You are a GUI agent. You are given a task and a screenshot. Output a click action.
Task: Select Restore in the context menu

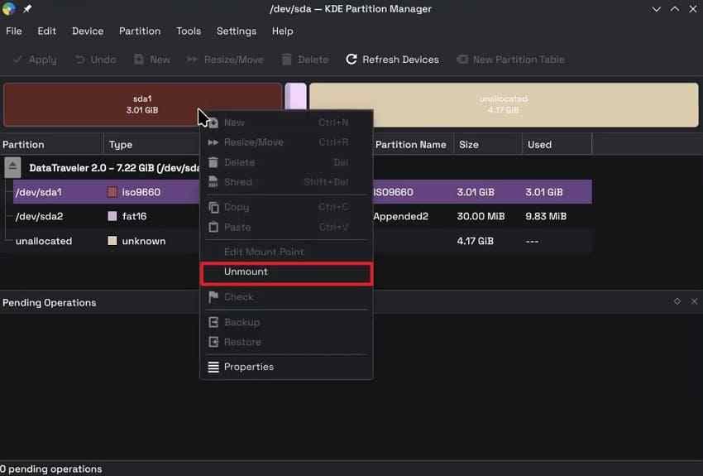point(286,343)
